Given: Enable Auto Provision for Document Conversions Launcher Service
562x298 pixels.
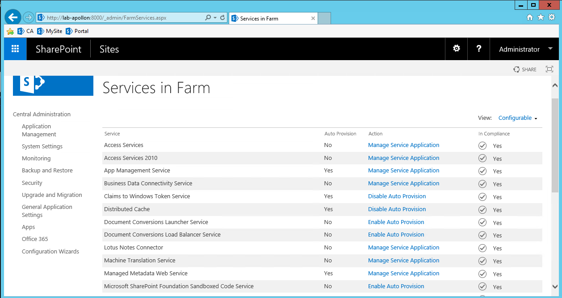Looking at the screenshot, I should 396,222.
